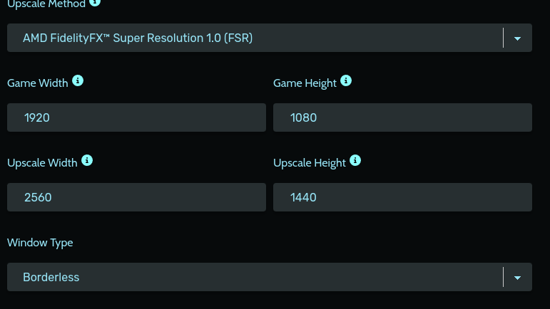
Task: Open the Borderless window type selector
Action: (x=270, y=277)
